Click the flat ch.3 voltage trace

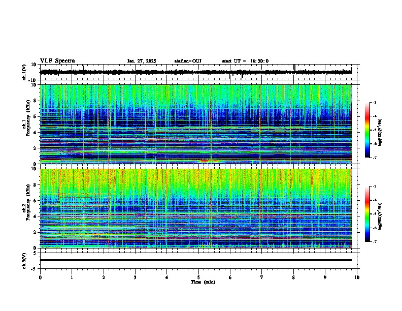pyautogui.click(x=196, y=260)
